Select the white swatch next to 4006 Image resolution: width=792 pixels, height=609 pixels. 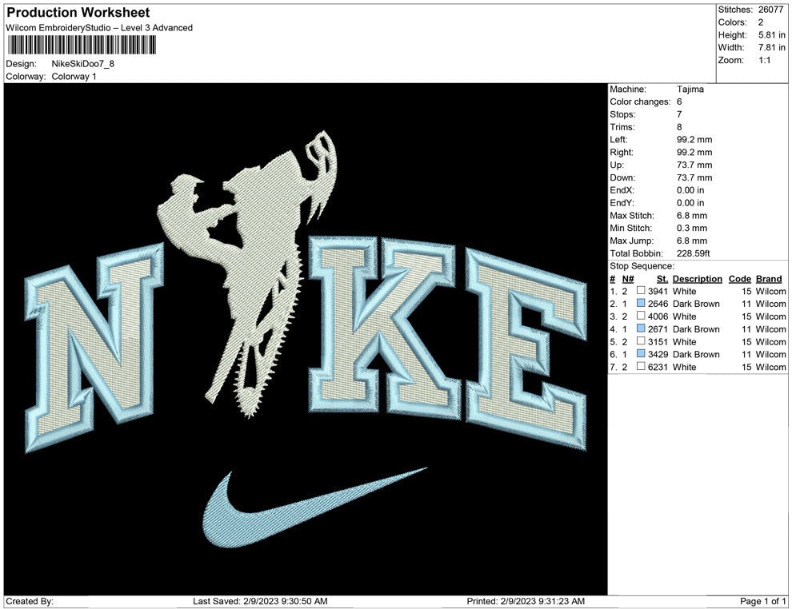tap(641, 316)
